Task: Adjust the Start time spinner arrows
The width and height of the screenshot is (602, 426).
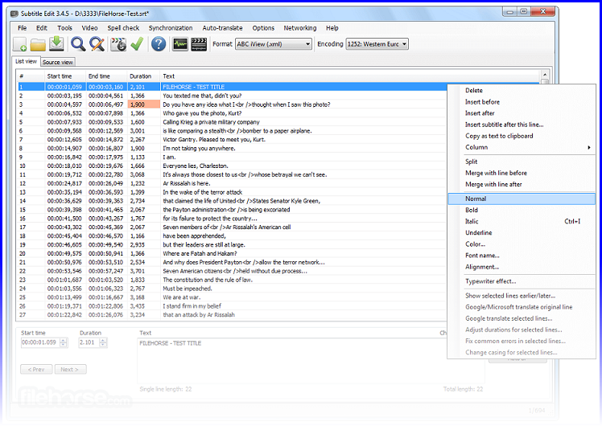Action: click(64, 342)
